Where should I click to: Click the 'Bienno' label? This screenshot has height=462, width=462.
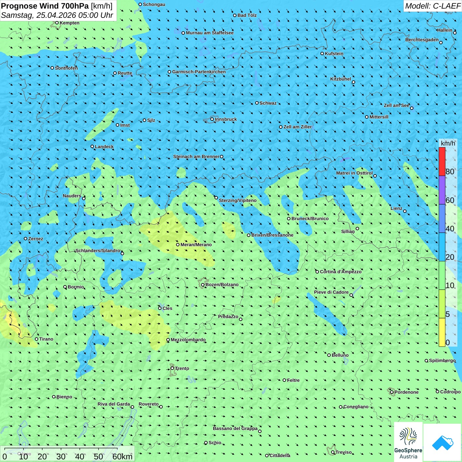[x=64, y=397]
